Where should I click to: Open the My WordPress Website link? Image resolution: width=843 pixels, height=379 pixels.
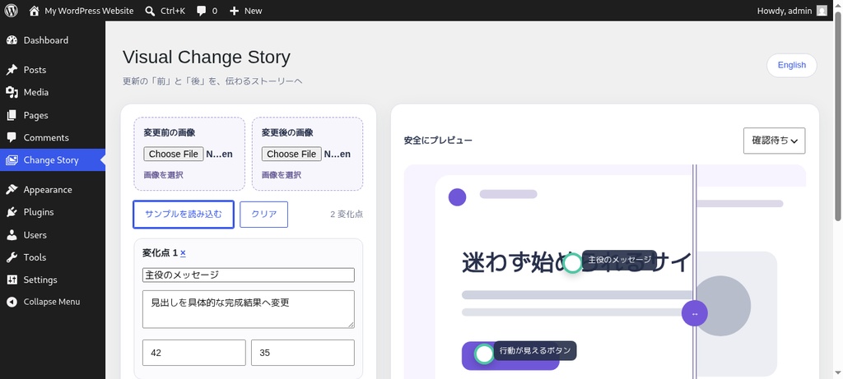(89, 11)
